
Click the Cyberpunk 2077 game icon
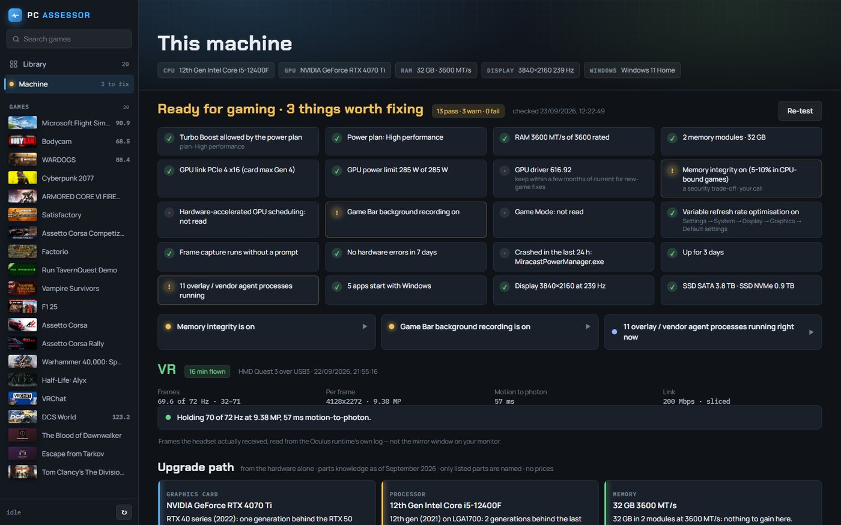point(22,178)
